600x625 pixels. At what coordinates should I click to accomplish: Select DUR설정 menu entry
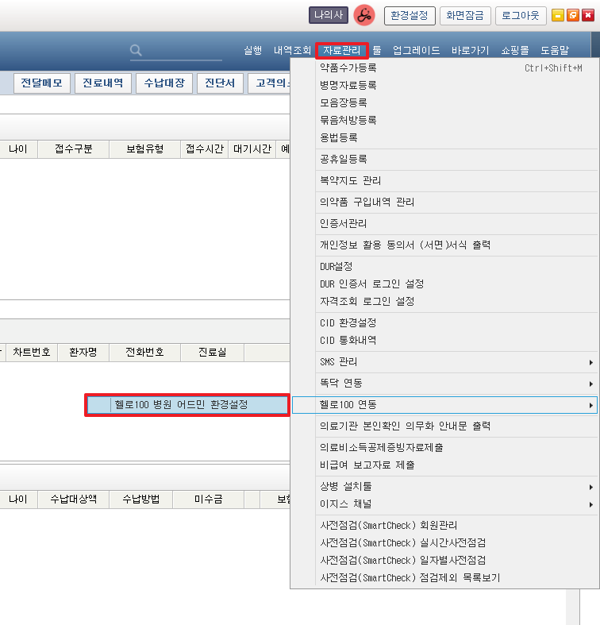(336, 267)
